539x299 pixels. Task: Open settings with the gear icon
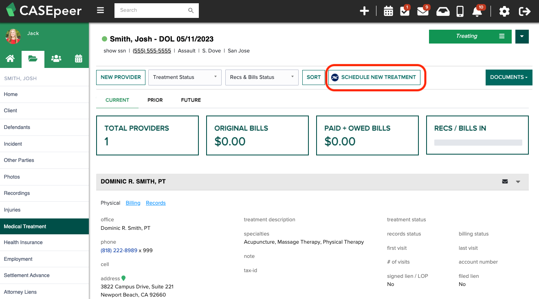[x=504, y=11]
